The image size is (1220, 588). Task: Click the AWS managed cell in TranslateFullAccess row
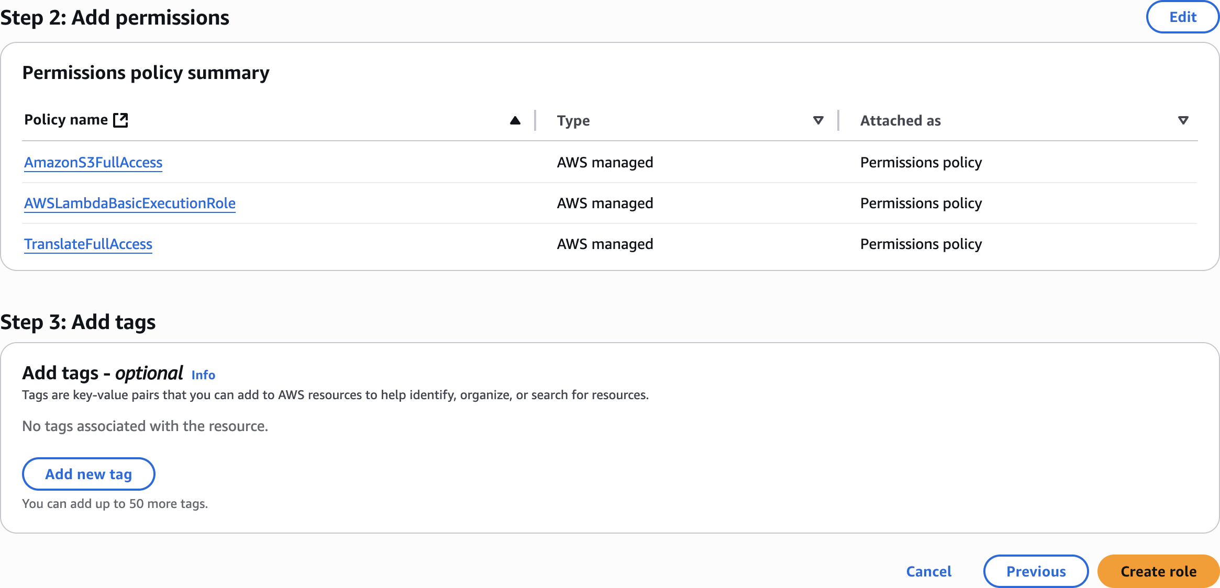click(605, 244)
